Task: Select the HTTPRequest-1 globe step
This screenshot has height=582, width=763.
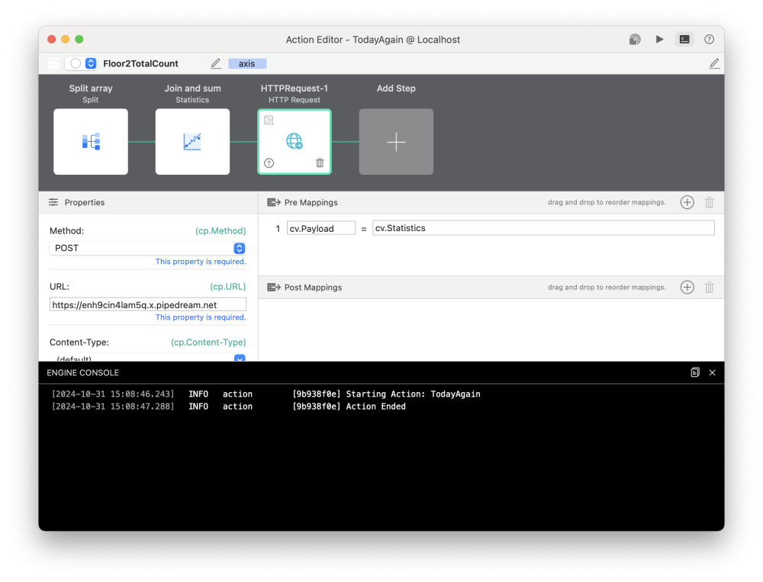Action: pos(295,142)
